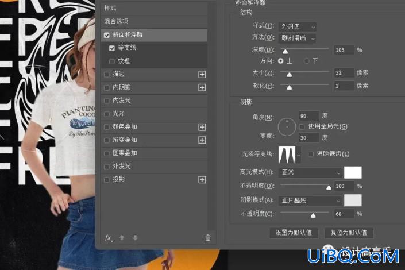405x270 pixels.
Task: Enable the 描边 checkbox
Action: (x=106, y=75)
